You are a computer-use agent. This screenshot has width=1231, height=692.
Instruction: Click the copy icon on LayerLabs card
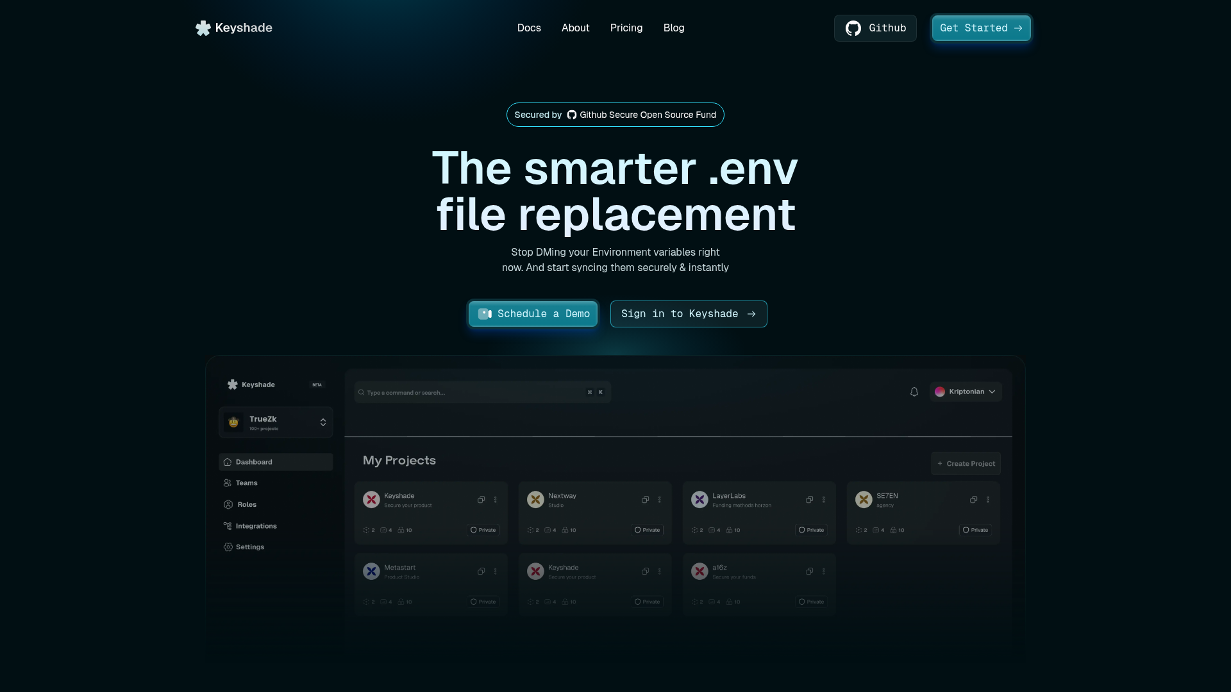pos(809,500)
